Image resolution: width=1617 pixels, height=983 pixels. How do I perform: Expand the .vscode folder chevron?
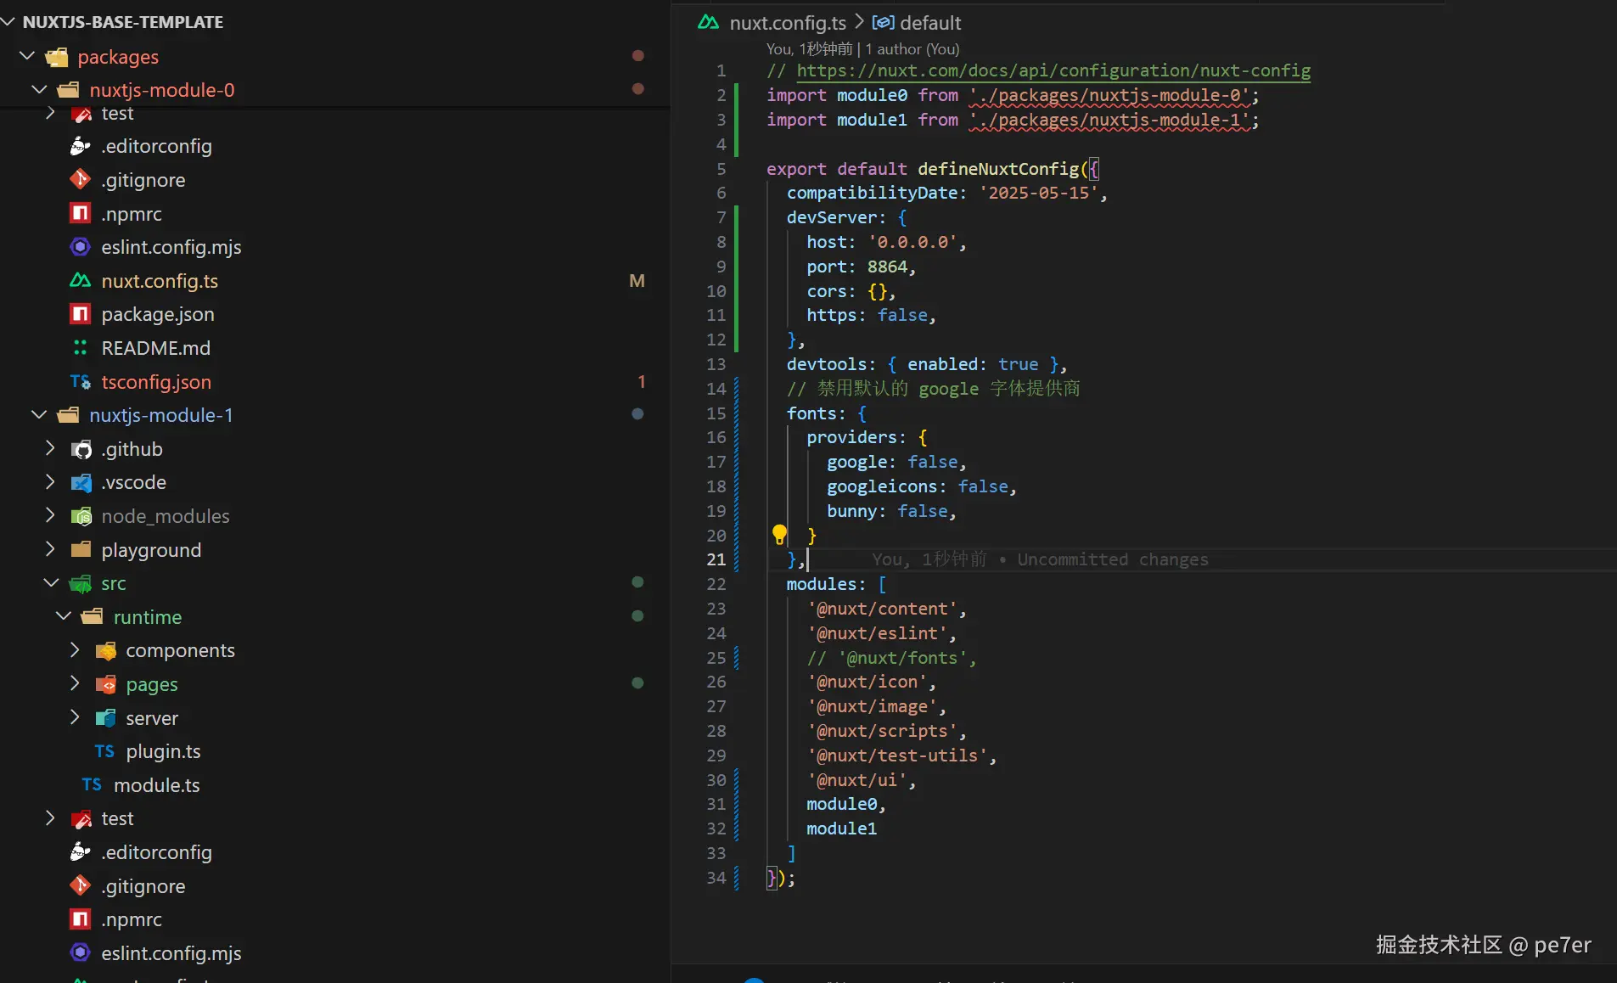coord(50,482)
